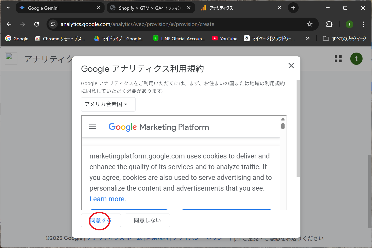Image resolution: width=372 pixels, height=248 pixels.
Task: Minimize the browser window
Action: point(328,8)
